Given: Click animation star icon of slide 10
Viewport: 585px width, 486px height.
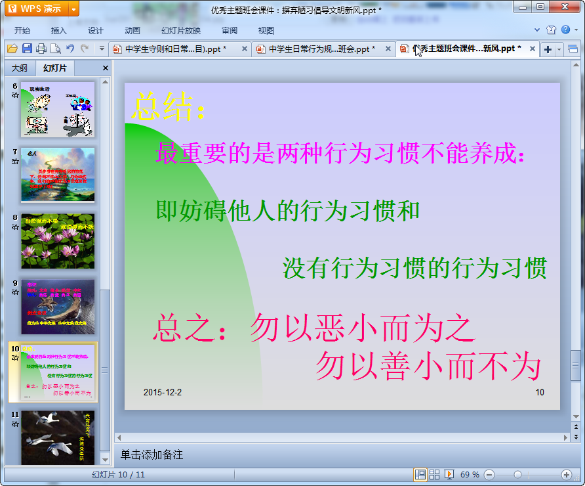Looking at the screenshot, I should point(15,358).
